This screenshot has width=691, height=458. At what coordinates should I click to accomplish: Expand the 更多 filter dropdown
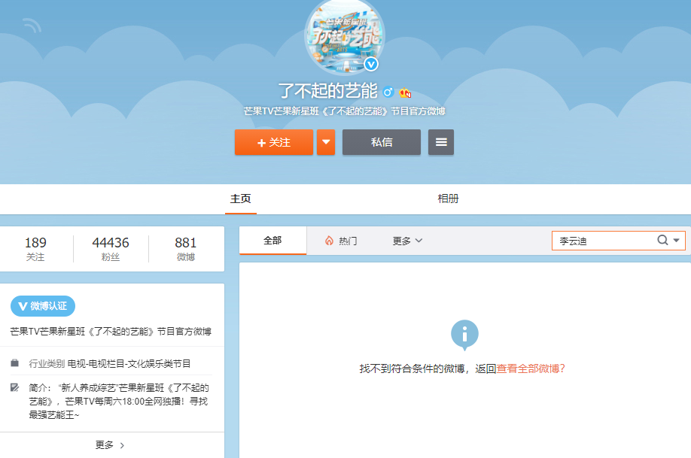pos(408,241)
